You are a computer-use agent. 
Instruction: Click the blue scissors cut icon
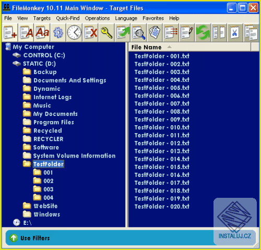(235, 32)
